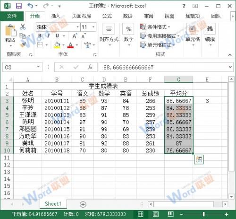This screenshot has height=219, width=236.
Task: Collapse the ribbon with the caret
Action: tap(230, 55)
